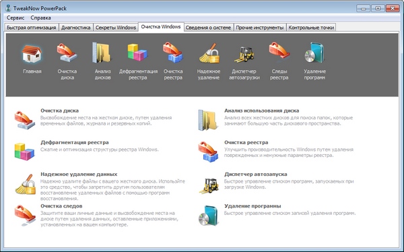Click cubes icon beside Дефрагментация реестра heading
This screenshot has width=404, height=252.
pos(24,152)
